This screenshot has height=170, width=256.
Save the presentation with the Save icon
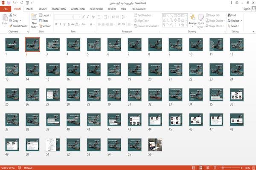9,3
